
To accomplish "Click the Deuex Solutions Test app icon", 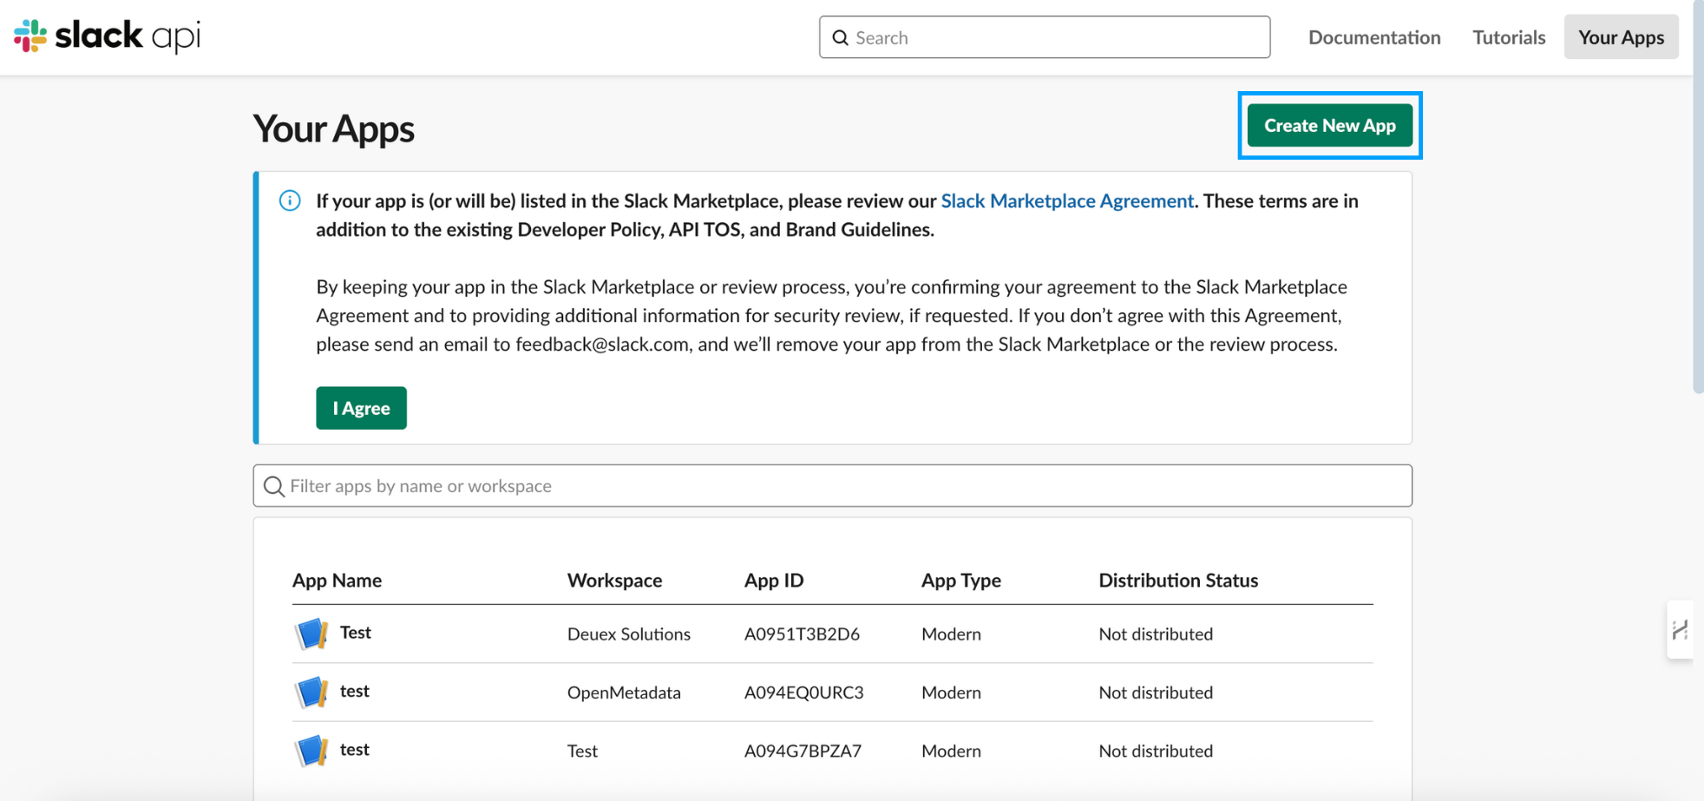I will point(311,634).
